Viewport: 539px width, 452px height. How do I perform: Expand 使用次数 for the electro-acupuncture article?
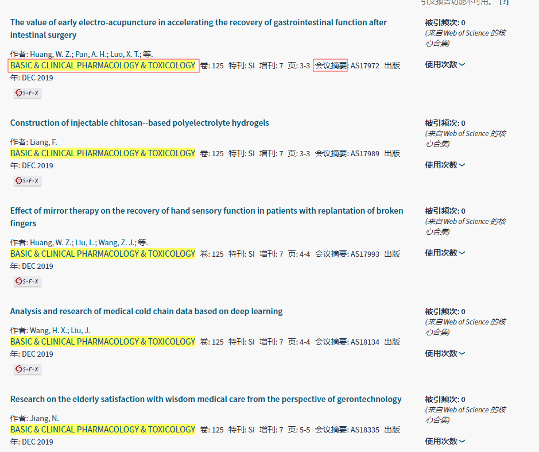(x=445, y=65)
